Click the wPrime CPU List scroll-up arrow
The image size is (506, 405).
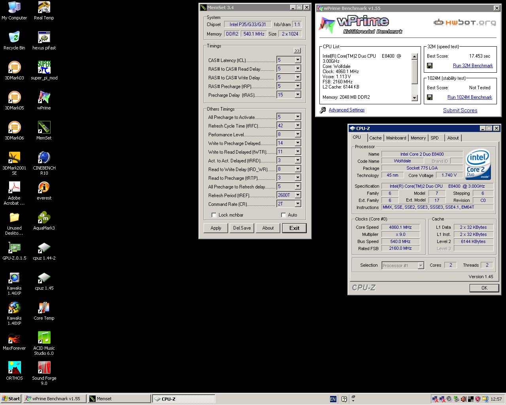pos(415,57)
